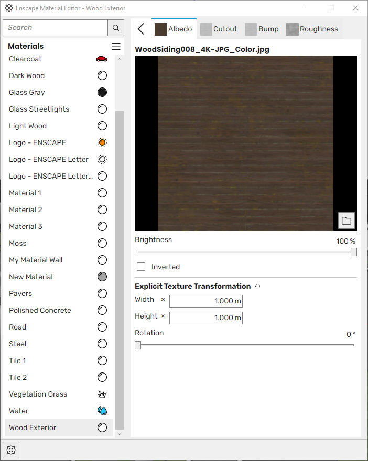368x461 pixels.
Task: Minimize the Enscape Material Editor window
Action: 308,8
